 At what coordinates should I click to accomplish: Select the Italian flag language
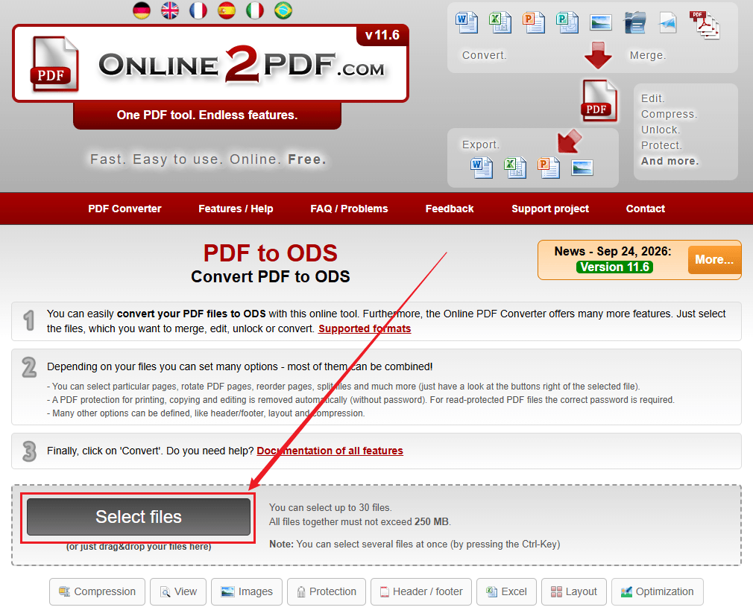point(255,10)
